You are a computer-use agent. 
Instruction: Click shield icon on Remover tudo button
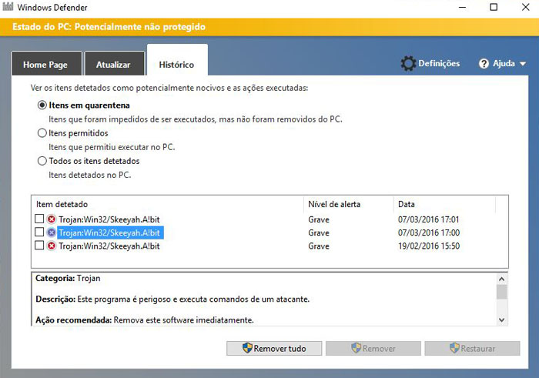247,348
